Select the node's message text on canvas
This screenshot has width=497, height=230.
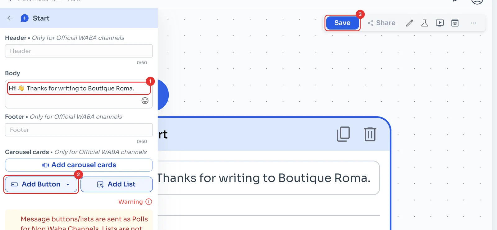[x=264, y=178]
